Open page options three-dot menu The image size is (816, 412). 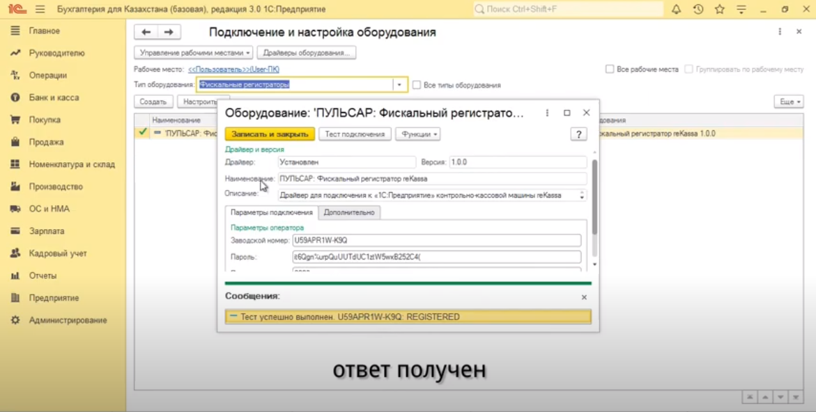coord(780,32)
